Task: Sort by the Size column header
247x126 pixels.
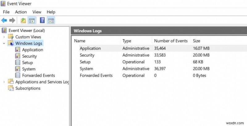Action: pos(196,41)
